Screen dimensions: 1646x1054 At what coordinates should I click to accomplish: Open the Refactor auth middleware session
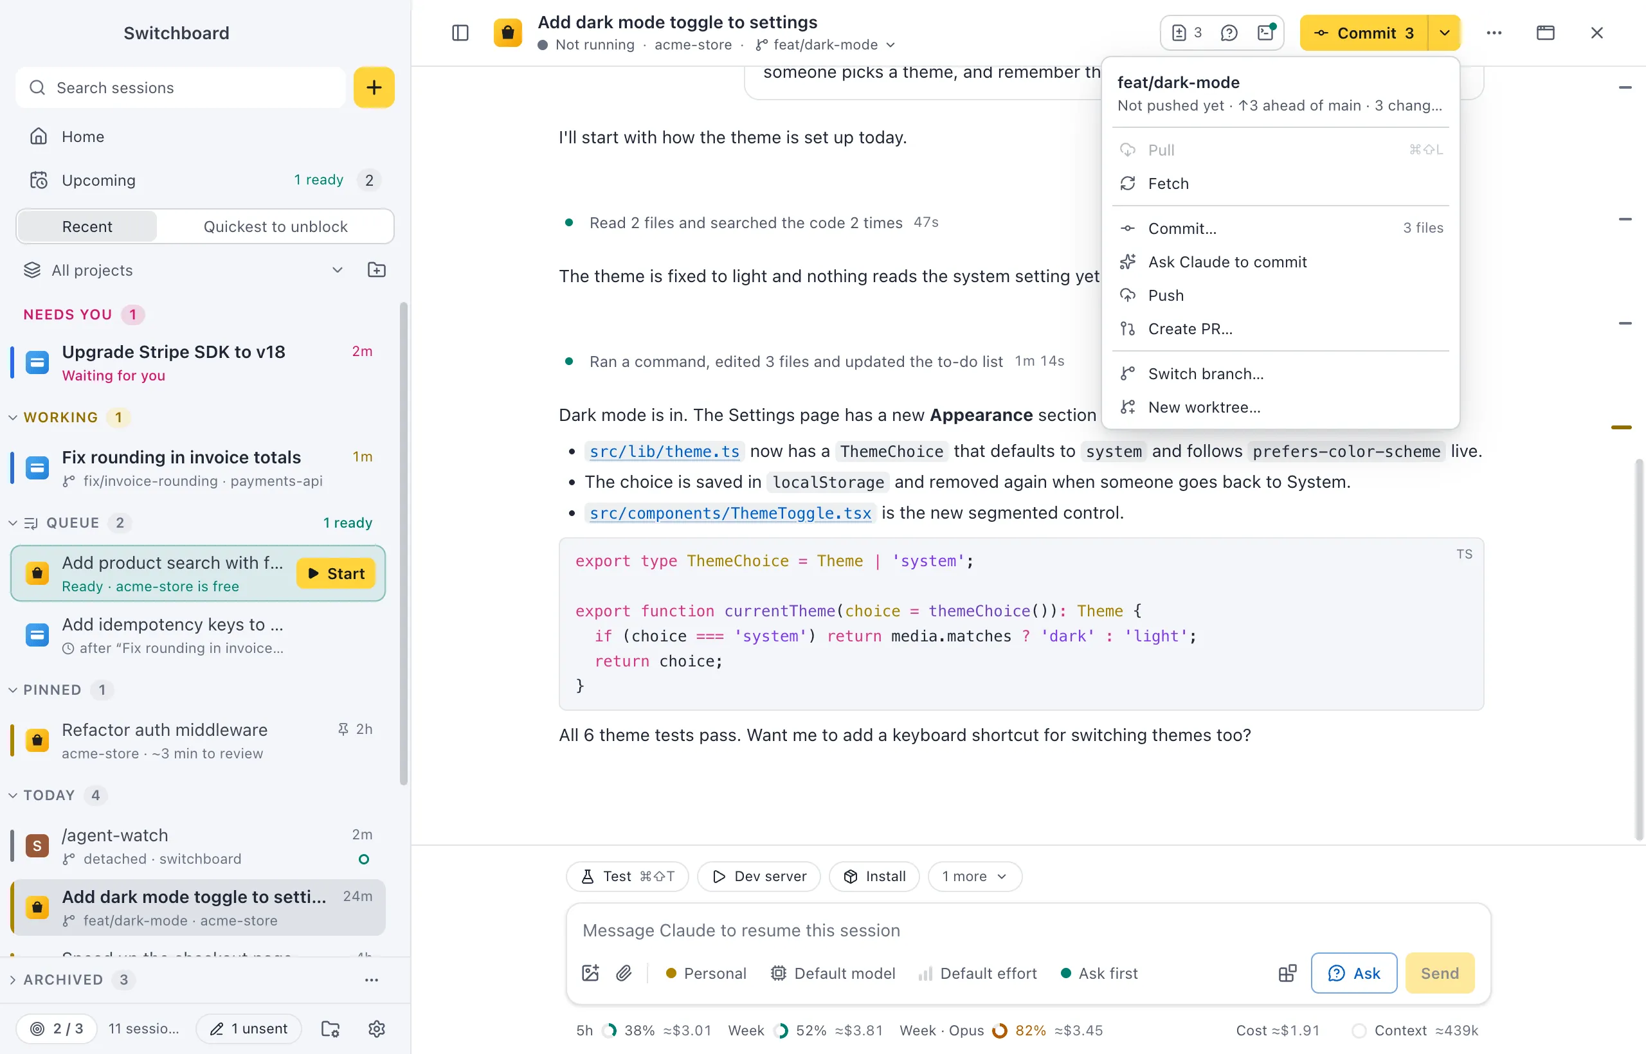click(x=199, y=740)
